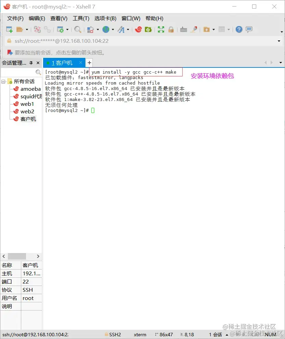Select web1 session in tree
Screen dimensions: 285x339
click(27, 104)
